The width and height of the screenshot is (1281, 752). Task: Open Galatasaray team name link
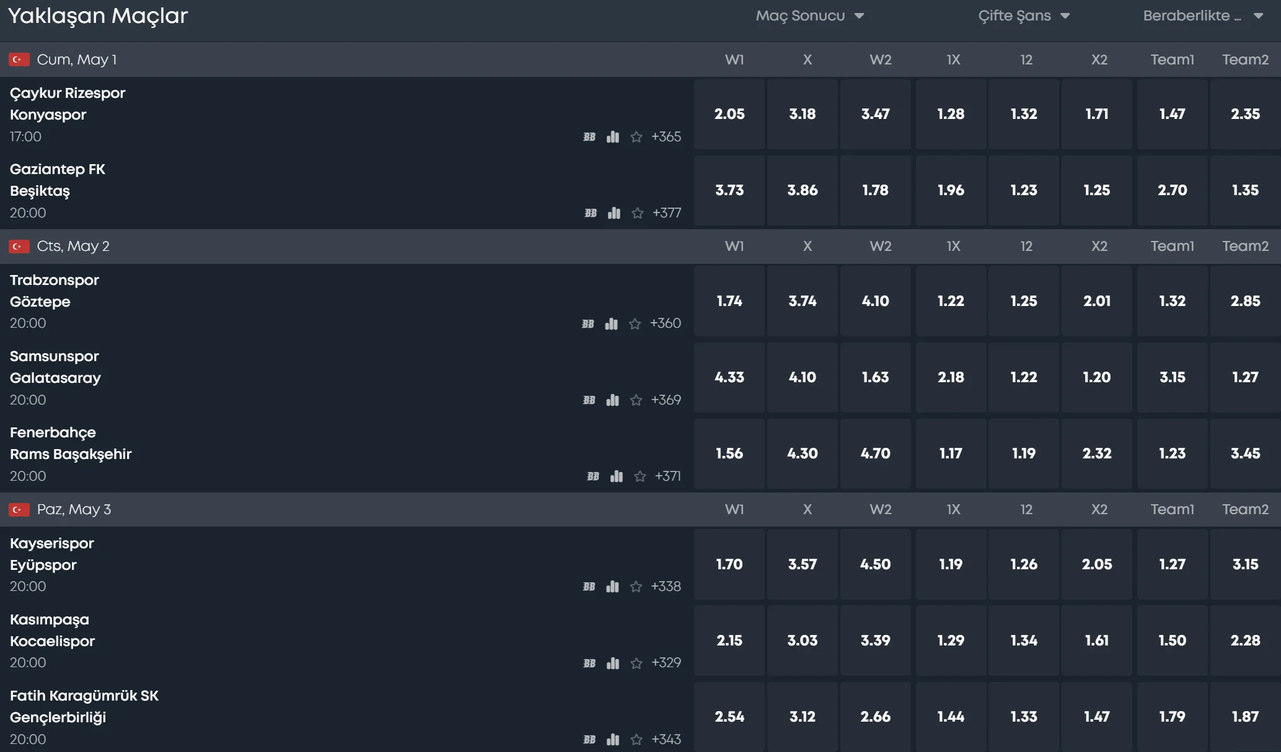point(55,378)
